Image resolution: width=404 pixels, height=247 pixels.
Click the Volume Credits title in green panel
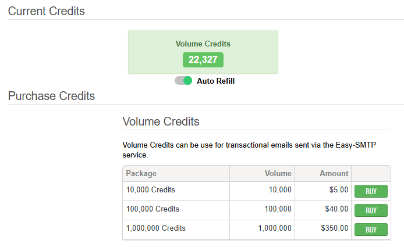[203, 44]
